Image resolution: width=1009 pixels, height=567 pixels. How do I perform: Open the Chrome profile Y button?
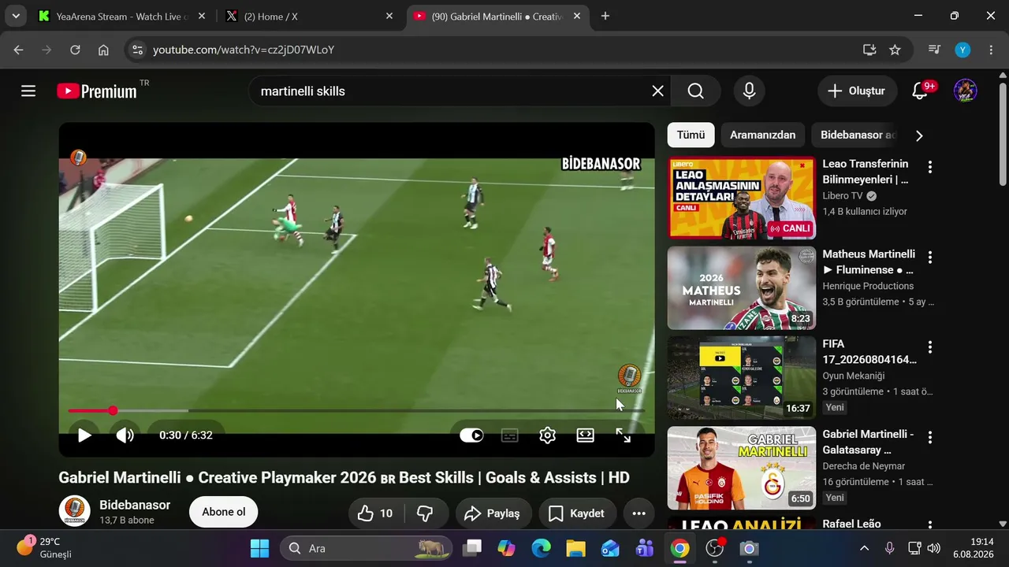tap(962, 50)
